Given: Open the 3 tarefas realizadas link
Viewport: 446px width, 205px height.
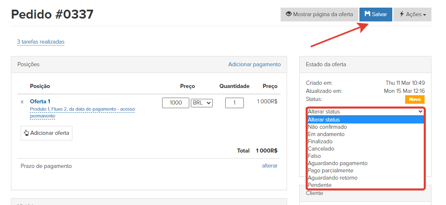Looking at the screenshot, I should (x=40, y=42).
